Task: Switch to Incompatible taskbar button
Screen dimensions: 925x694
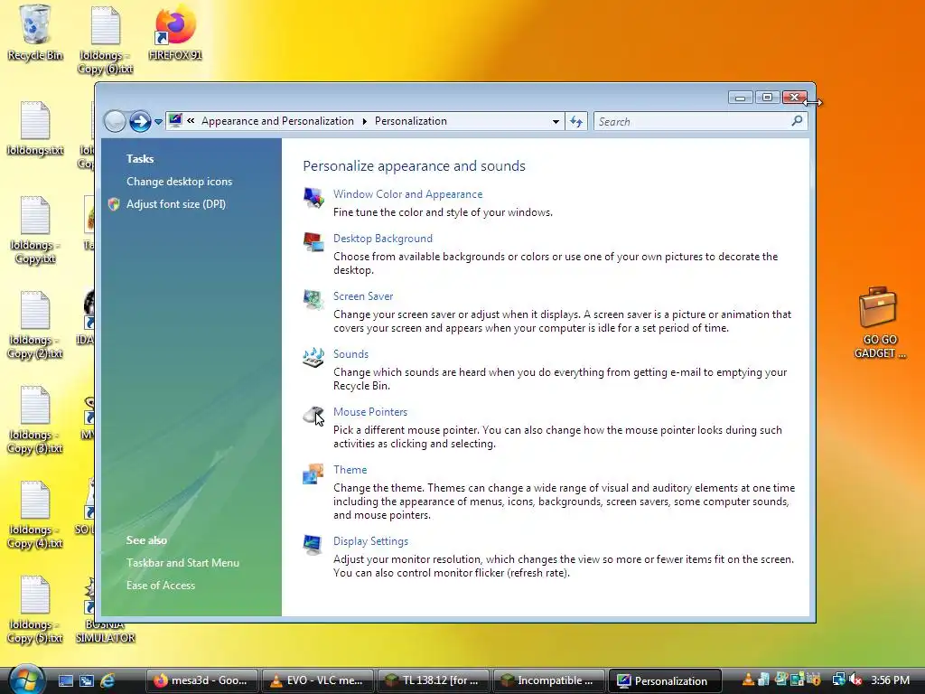Action: 548,680
